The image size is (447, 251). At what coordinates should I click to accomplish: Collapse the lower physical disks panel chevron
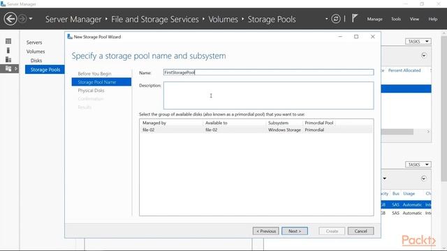[424, 178]
